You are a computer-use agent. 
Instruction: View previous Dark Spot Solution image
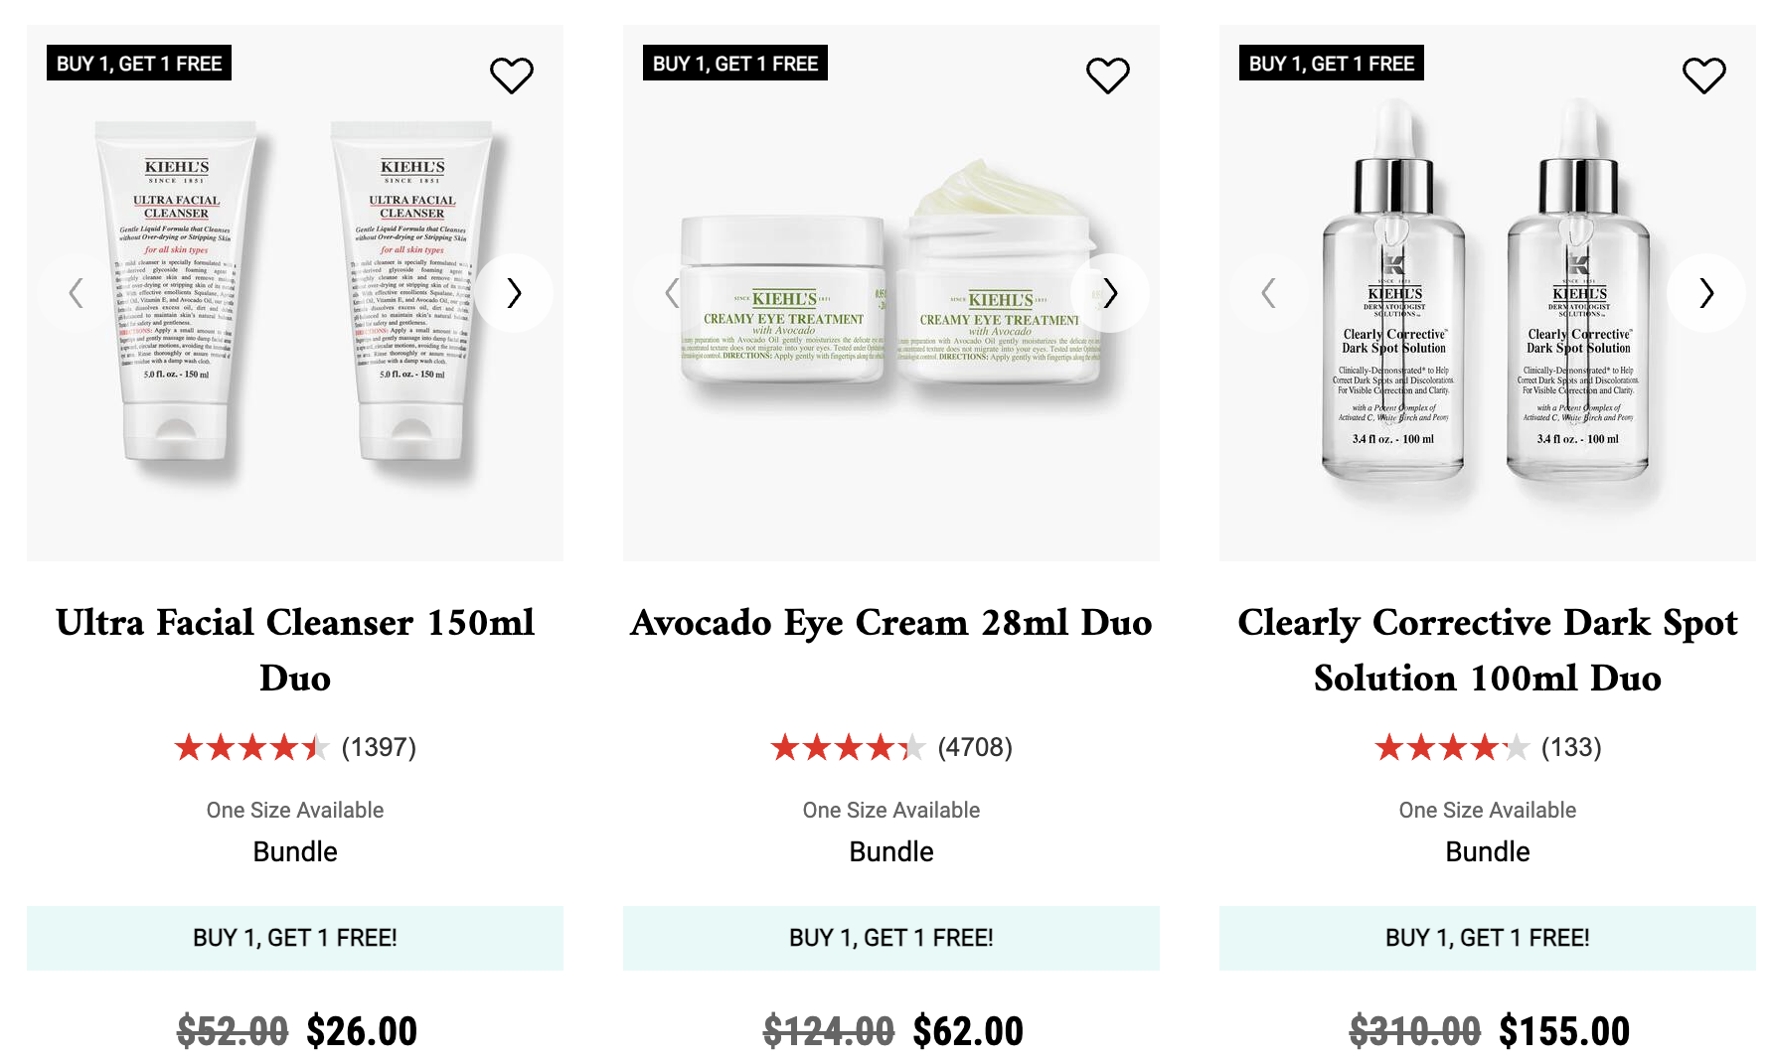tap(1269, 293)
